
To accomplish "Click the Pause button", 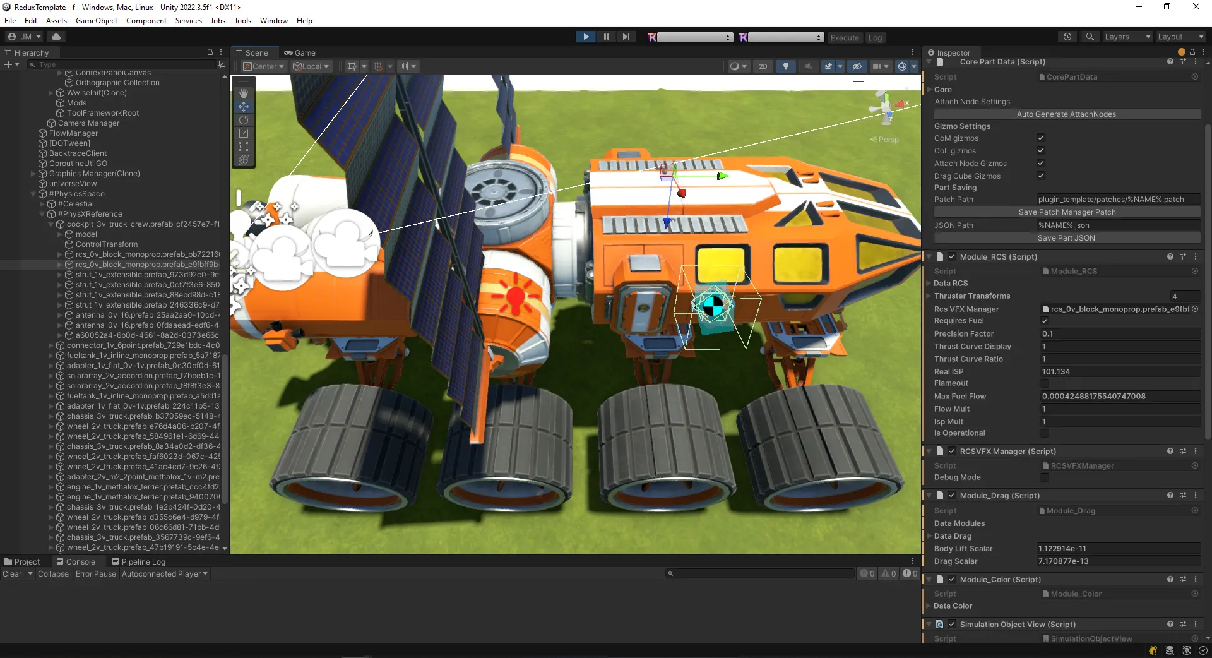I will click(607, 37).
